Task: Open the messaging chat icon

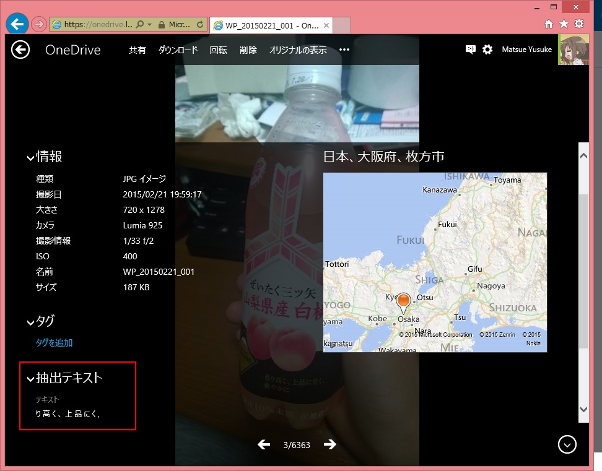Action: [x=470, y=50]
